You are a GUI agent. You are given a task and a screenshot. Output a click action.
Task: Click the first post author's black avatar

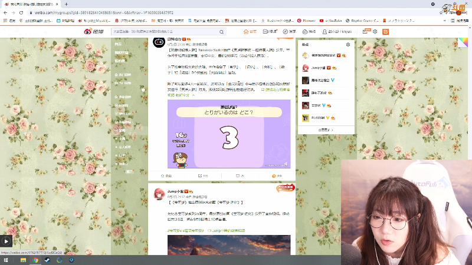coord(159,42)
